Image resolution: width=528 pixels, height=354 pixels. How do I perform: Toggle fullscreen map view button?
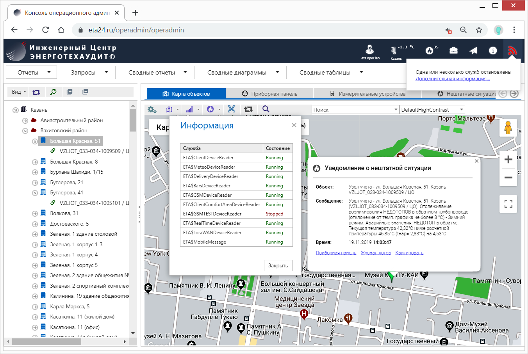click(x=508, y=204)
